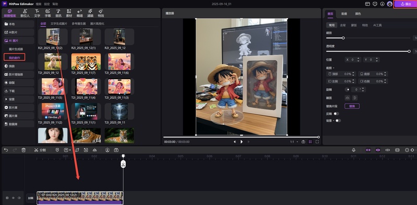Open dropdown arrow beside export-frame timeline icon
This screenshot has width=417, height=205.
70,150
